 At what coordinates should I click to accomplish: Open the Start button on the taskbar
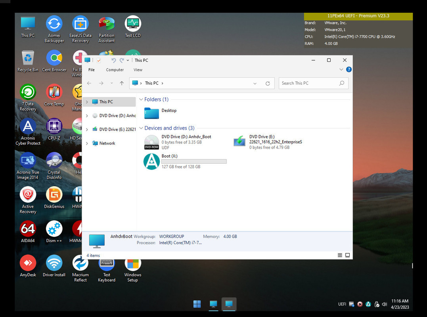(x=197, y=304)
